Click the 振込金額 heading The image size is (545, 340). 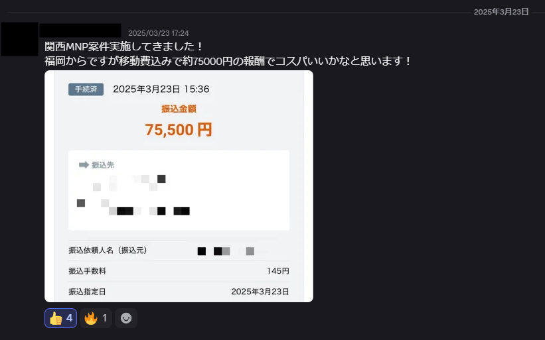(x=179, y=109)
